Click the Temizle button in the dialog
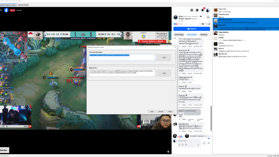 pyautogui.click(x=161, y=112)
